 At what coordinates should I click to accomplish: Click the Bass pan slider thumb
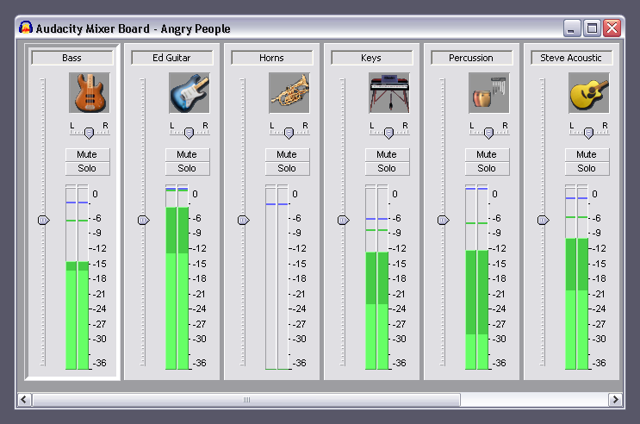click(89, 133)
